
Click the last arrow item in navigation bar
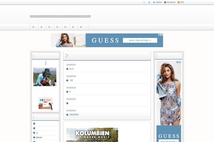83,27
